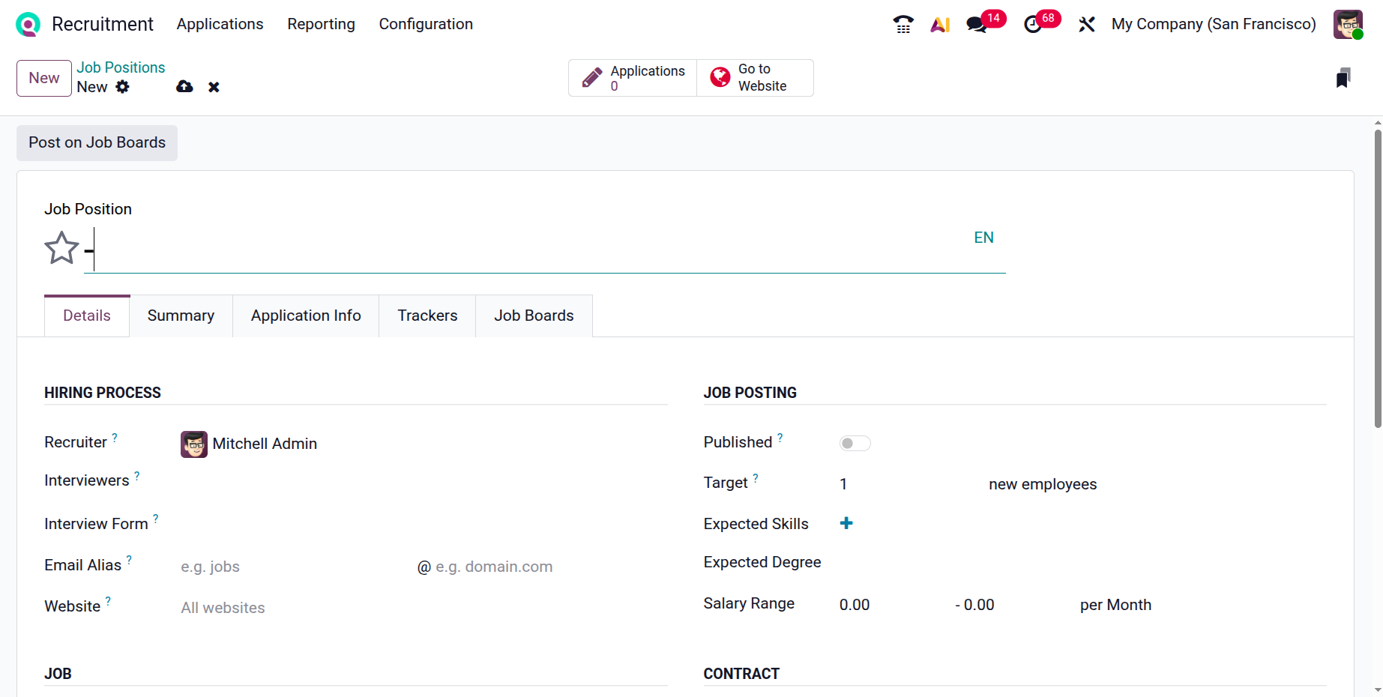Mark job position with star icon

[61, 248]
